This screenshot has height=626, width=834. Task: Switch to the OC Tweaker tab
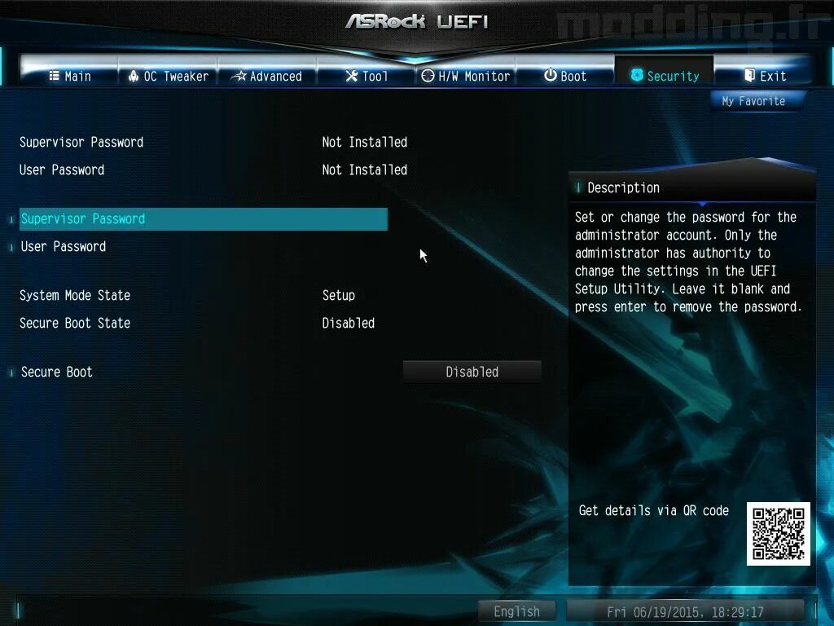(168, 76)
